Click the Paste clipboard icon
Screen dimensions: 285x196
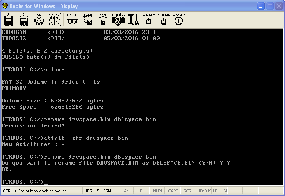pos(103,19)
